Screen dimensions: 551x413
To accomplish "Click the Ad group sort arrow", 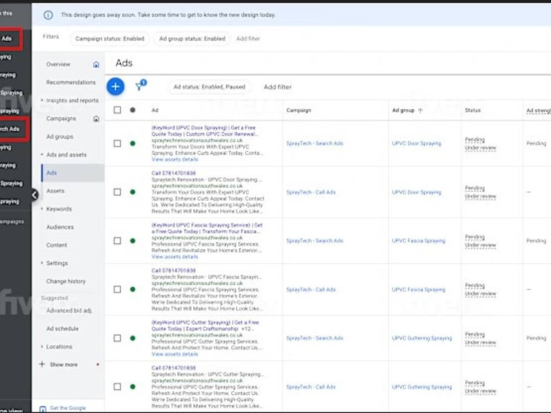I will tap(420, 110).
